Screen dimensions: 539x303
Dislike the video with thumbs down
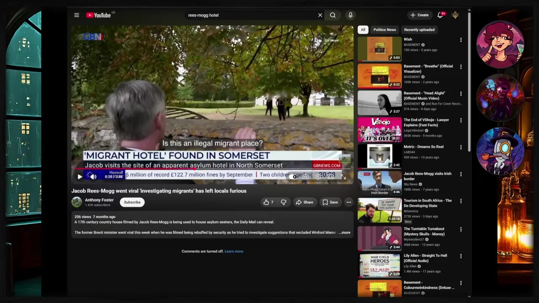(283, 202)
